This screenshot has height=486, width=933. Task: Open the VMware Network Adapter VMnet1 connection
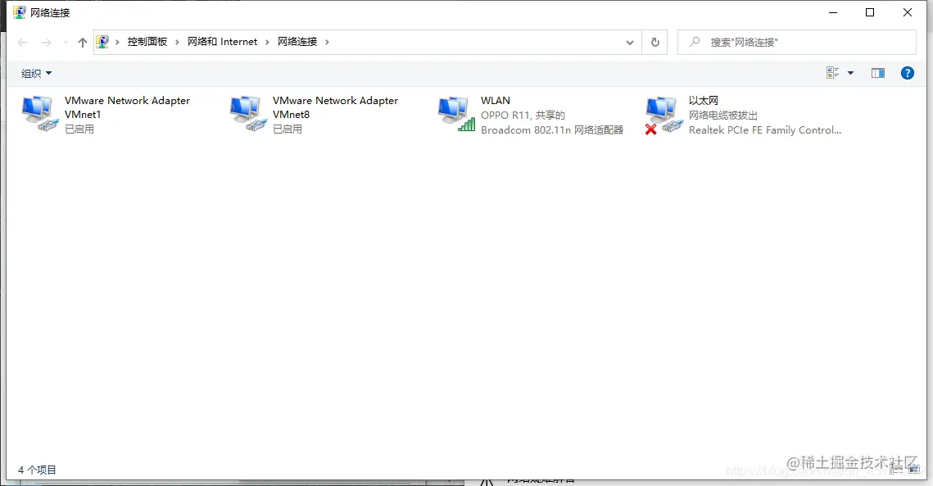point(38,113)
